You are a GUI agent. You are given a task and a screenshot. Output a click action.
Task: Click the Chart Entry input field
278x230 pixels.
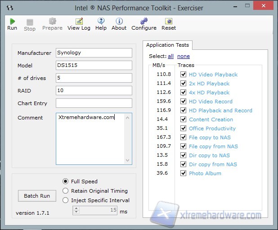(x=94, y=103)
